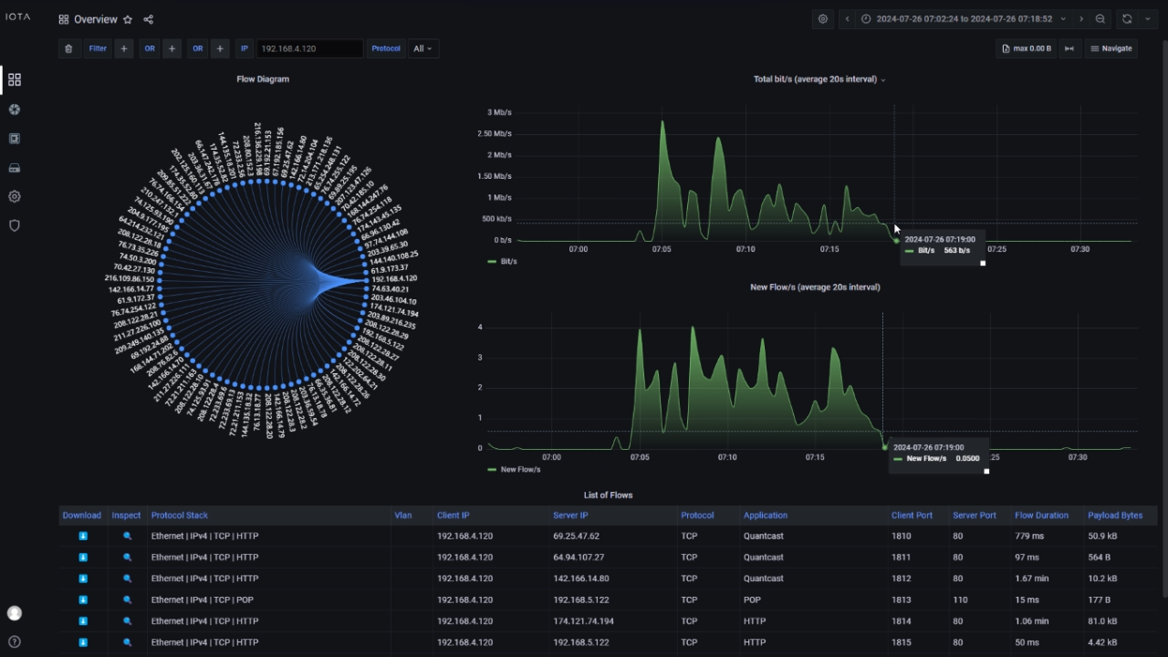This screenshot has width=1168, height=657.
Task: Open the Navigate menu
Action: (1111, 48)
